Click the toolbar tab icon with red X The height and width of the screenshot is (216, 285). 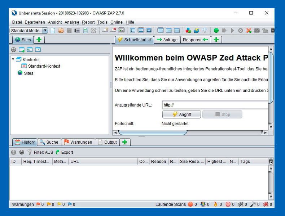[113, 30]
